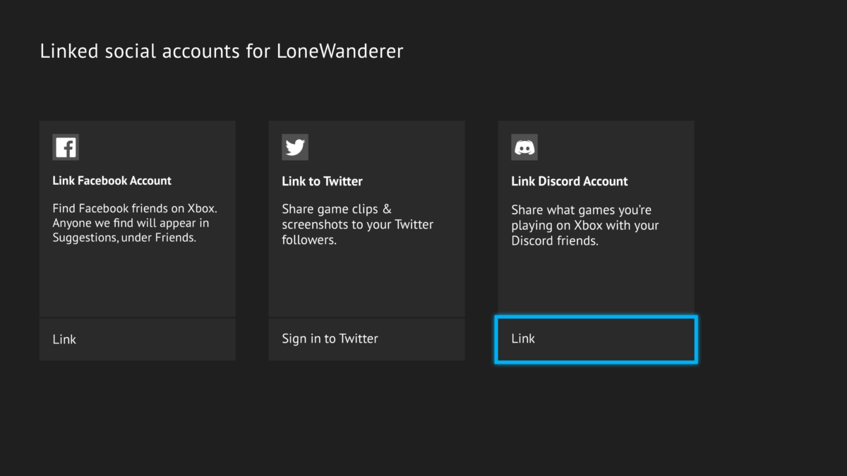Click the Link Discord Account heading

pyautogui.click(x=569, y=181)
